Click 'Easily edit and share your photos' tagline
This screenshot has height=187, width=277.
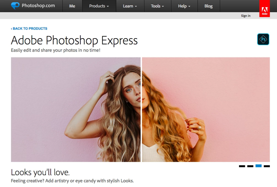pos(55,50)
